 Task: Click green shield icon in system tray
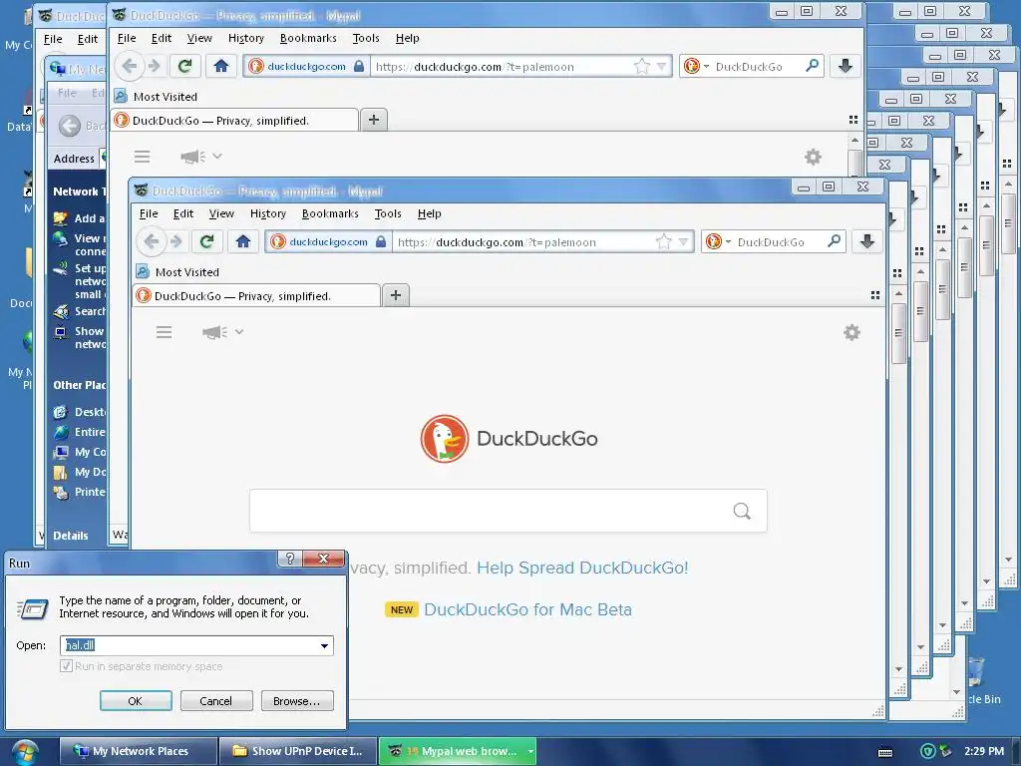(x=928, y=751)
